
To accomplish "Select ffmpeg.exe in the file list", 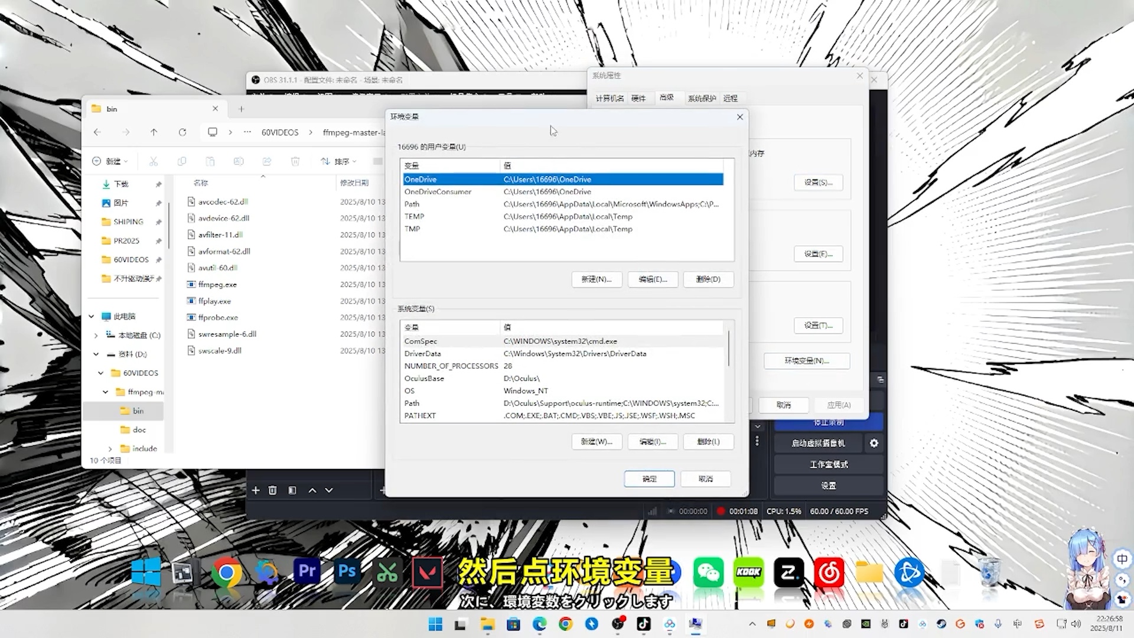I will (x=217, y=285).
